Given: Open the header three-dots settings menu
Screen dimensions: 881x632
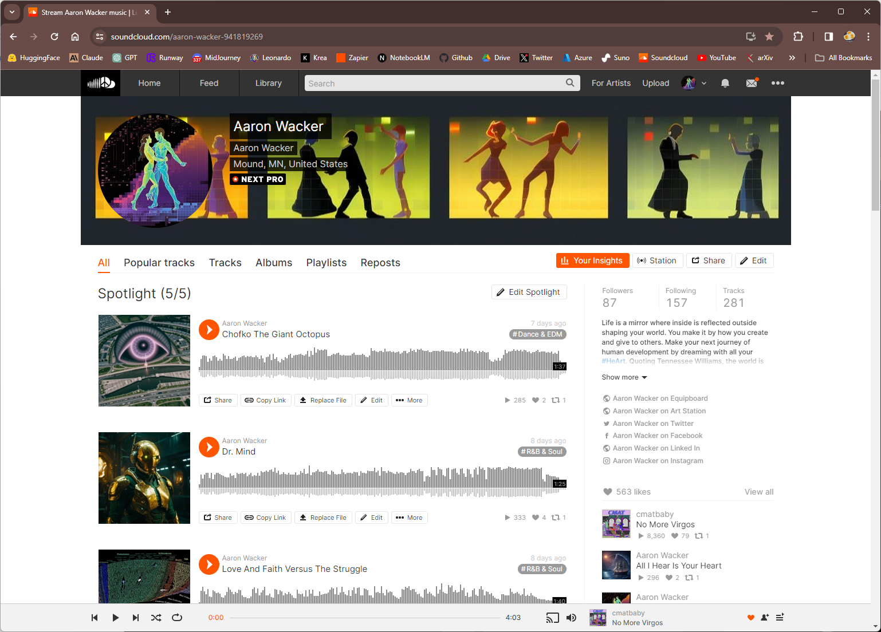Looking at the screenshot, I should click(x=777, y=83).
